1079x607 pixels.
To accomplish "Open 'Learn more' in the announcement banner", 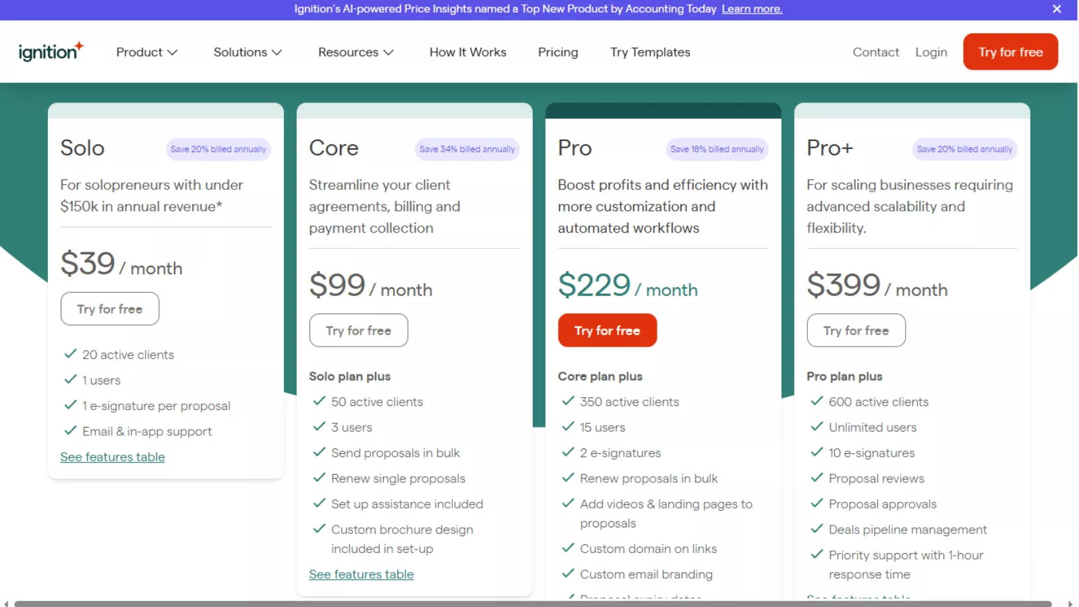I will click(751, 9).
